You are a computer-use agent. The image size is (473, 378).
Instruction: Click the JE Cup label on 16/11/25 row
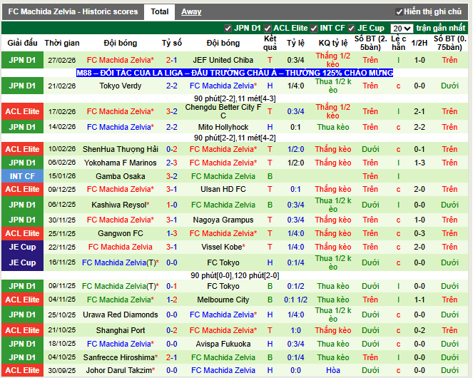(22, 262)
